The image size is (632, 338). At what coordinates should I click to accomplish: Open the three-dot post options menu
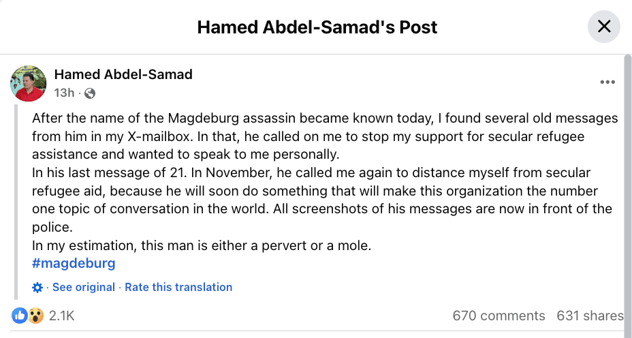(x=607, y=82)
